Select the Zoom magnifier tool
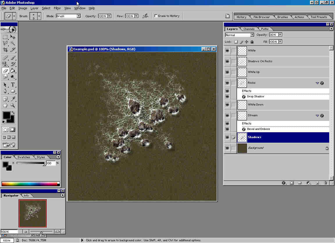 pyautogui.click(x=13, y=106)
